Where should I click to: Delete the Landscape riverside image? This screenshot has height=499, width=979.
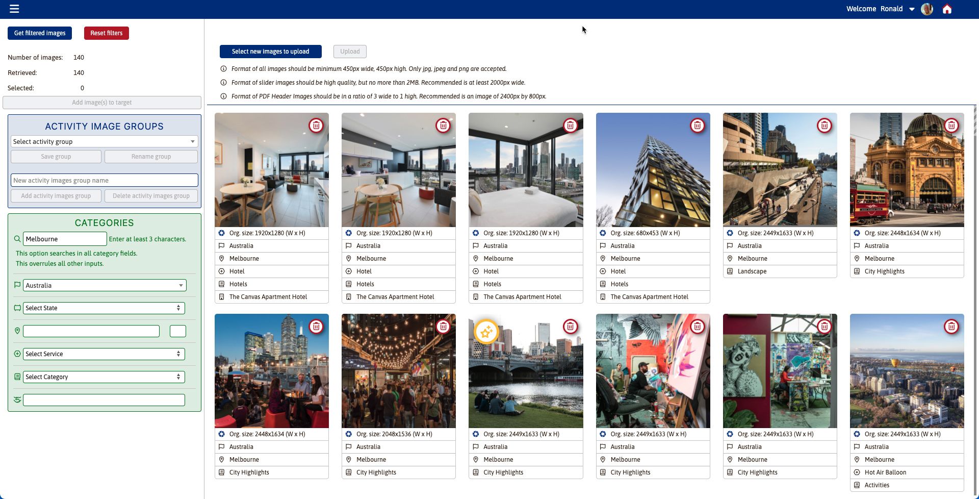click(x=824, y=126)
